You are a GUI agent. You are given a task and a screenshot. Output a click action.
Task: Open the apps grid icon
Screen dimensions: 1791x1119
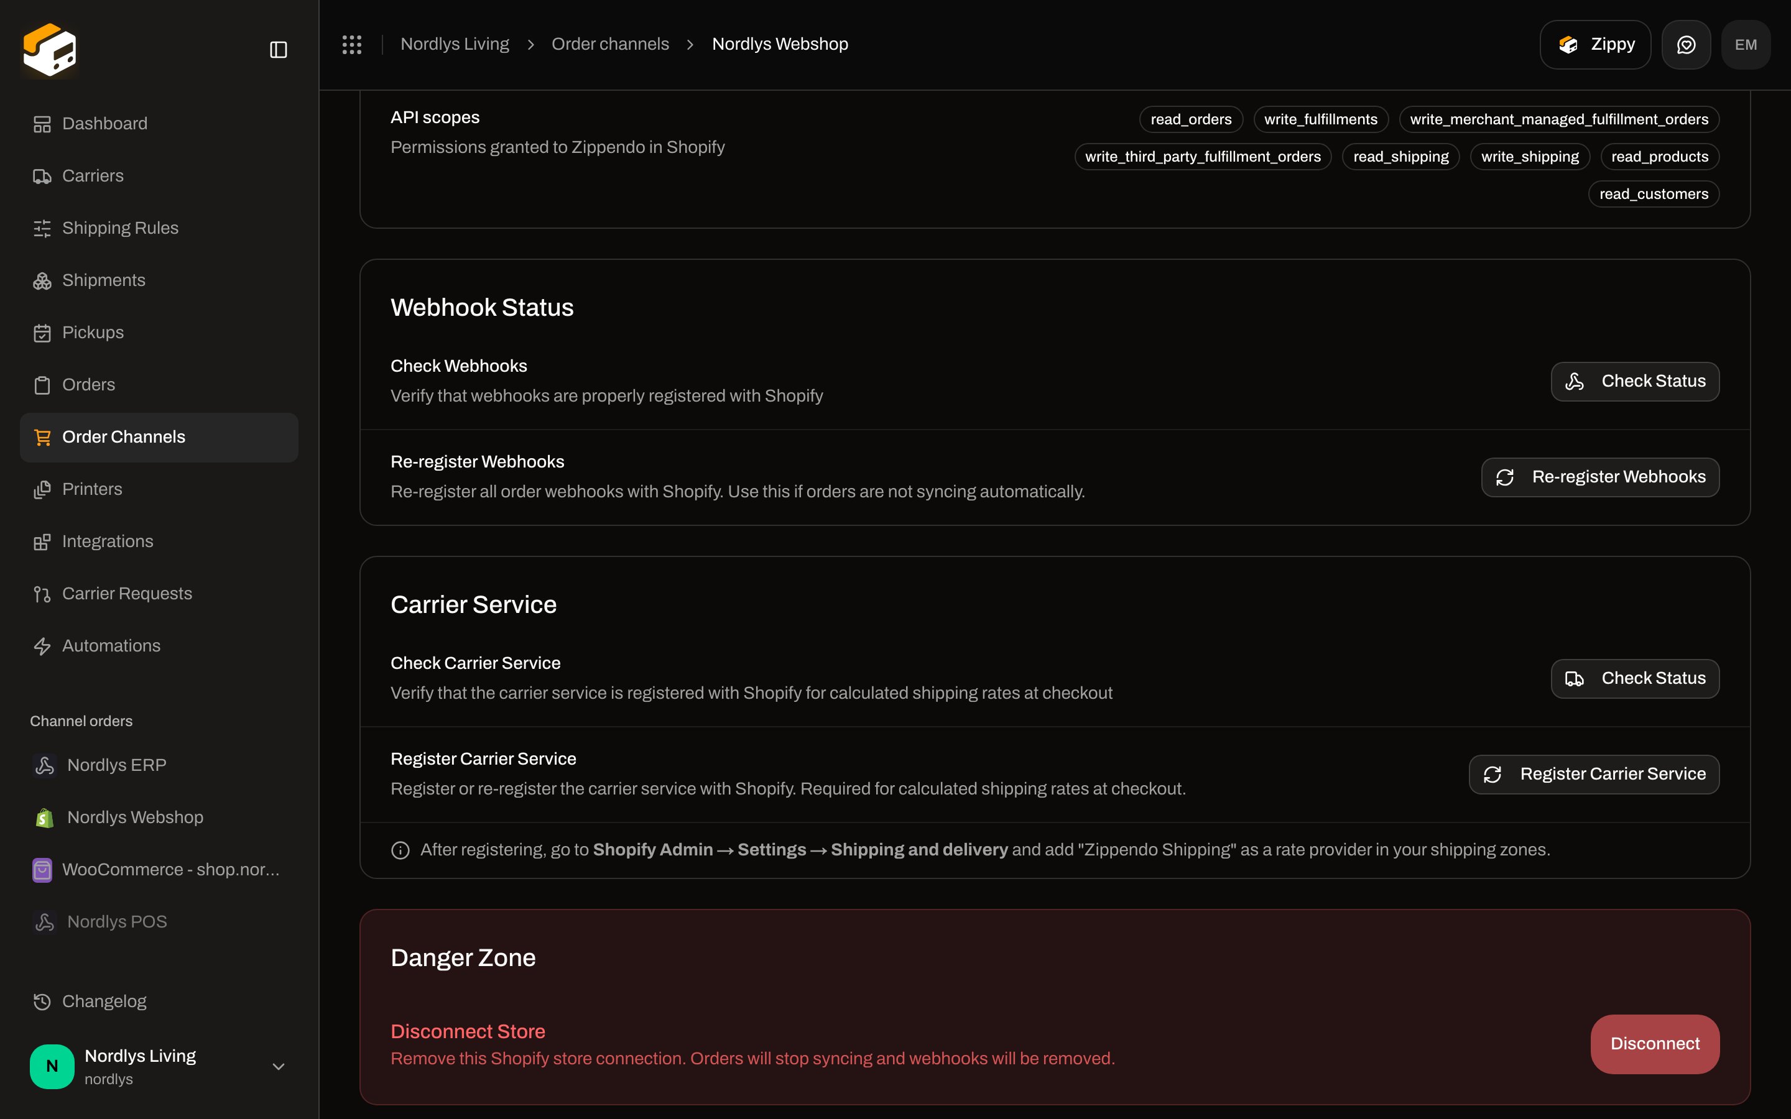pyautogui.click(x=352, y=44)
